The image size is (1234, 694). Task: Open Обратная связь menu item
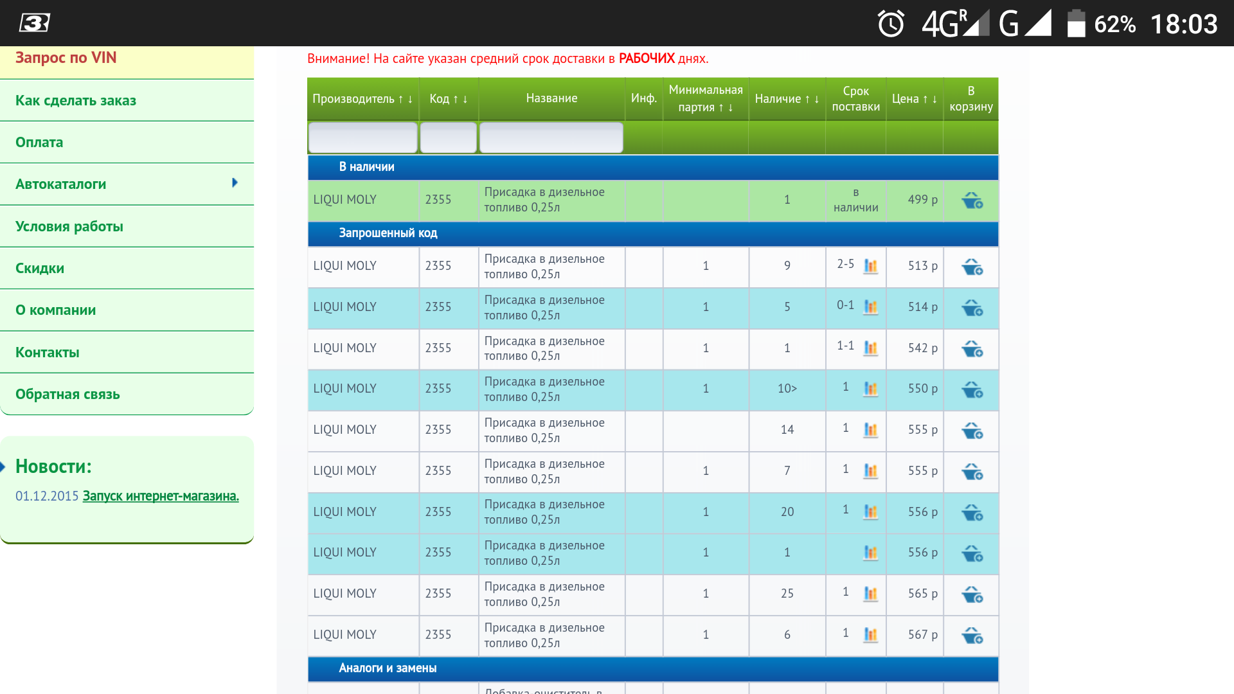coord(127,394)
